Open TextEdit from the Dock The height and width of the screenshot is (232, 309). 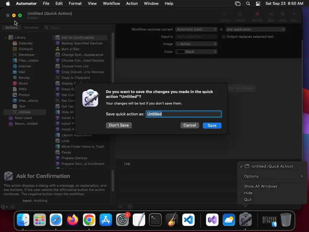point(139,220)
